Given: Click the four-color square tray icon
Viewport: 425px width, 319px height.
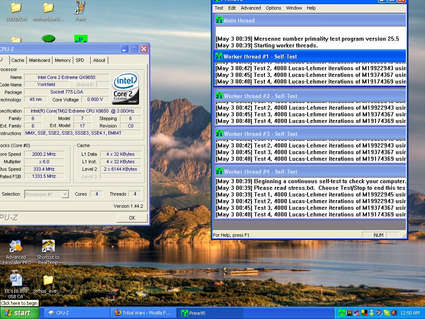Looking at the screenshot, I should [x=364, y=313].
